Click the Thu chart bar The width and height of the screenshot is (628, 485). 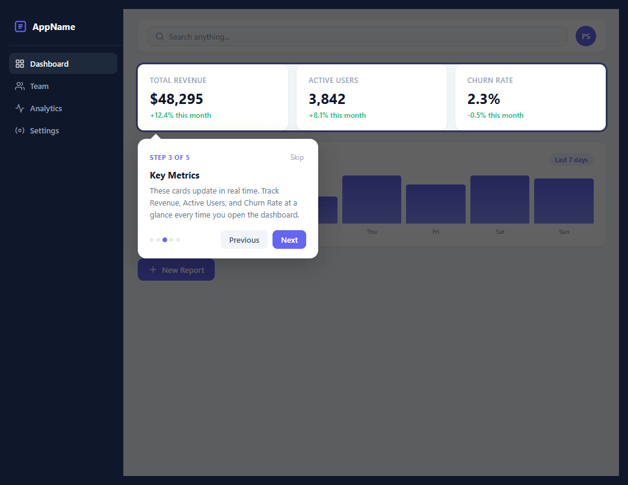click(372, 200)
